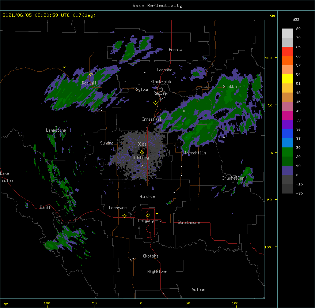Click the yellow diamond marker above Calgary label

coord(148,215)
